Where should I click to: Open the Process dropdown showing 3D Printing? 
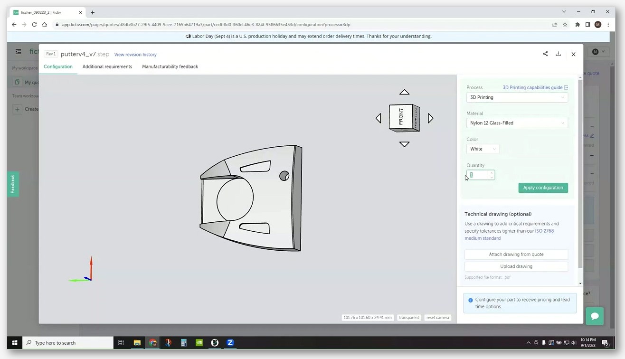tap(517, 97)
